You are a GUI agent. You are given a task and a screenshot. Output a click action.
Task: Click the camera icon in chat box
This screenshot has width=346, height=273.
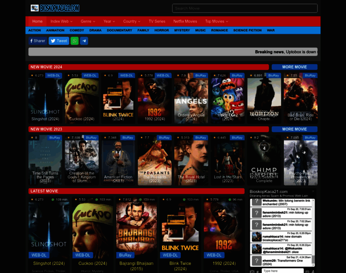(x=252, y=272)
